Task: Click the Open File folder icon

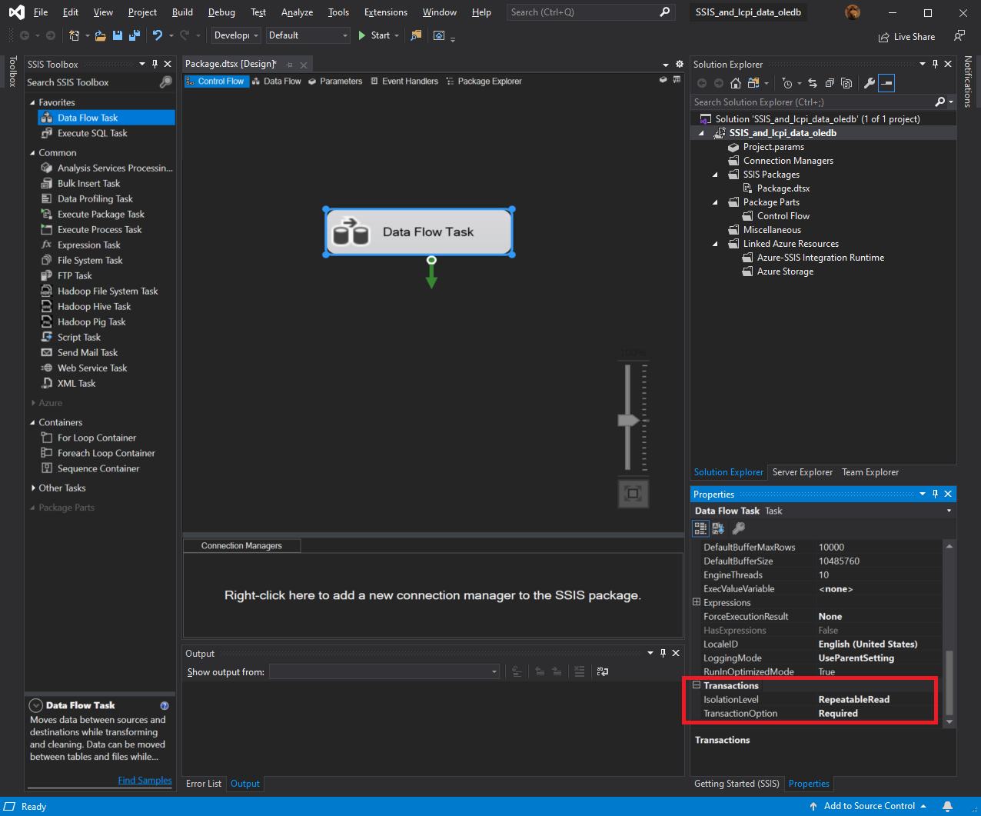Action: pyautogui.click(x=102, y=35)
